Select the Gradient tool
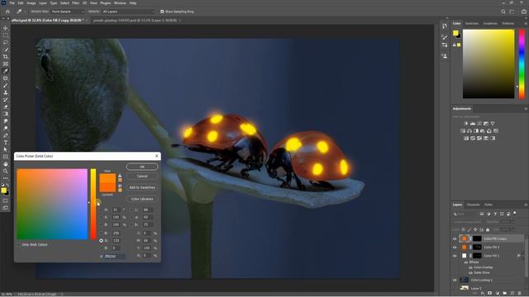 tap(6, 114)
